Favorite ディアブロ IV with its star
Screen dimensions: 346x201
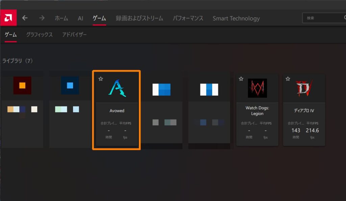coord(288,79)
